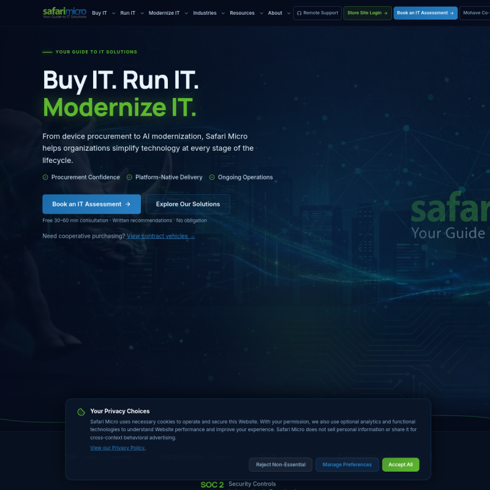Expand the Run IT chevron arrow
This screenshot has width=490, height=490.
(142, 13)
